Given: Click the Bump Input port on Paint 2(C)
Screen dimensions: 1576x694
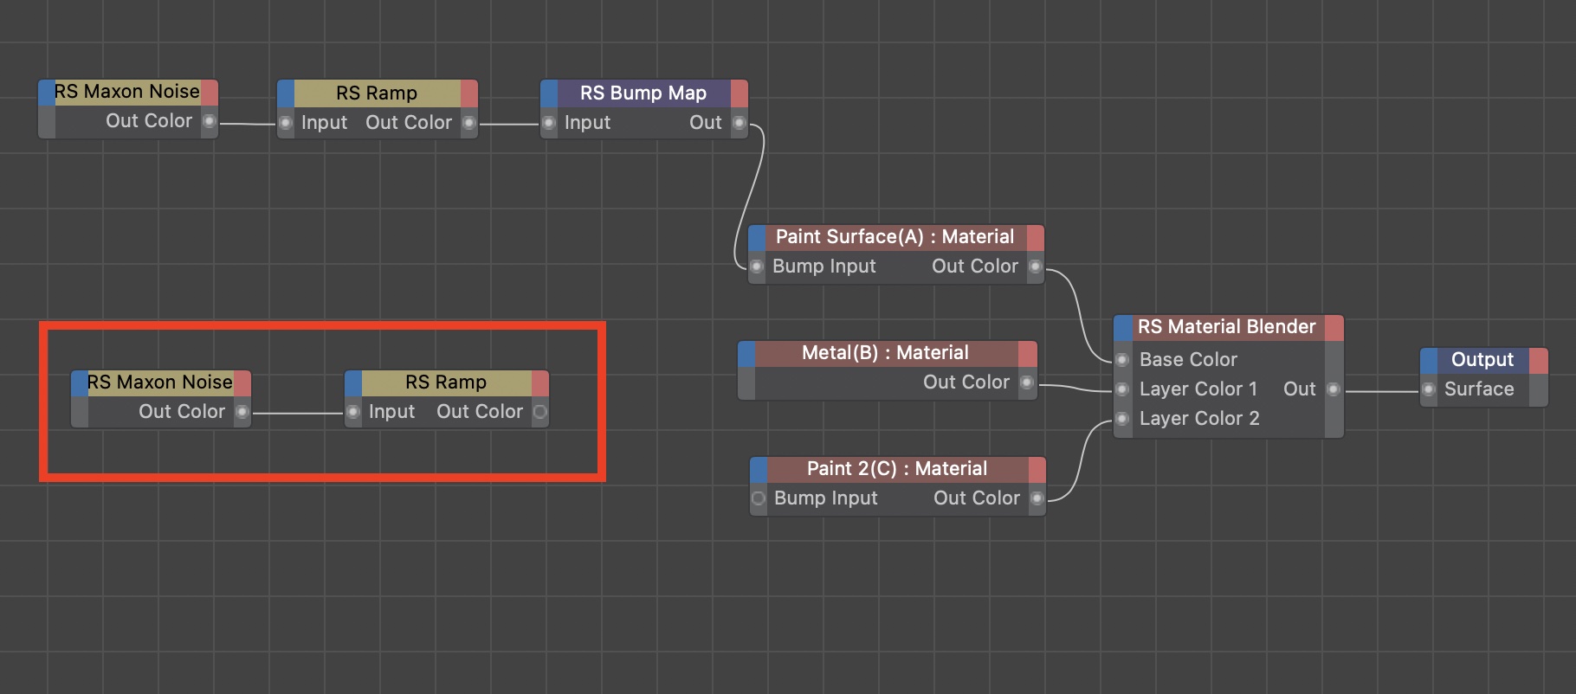Looking at the screenshot, I should (x=759, y=498).
